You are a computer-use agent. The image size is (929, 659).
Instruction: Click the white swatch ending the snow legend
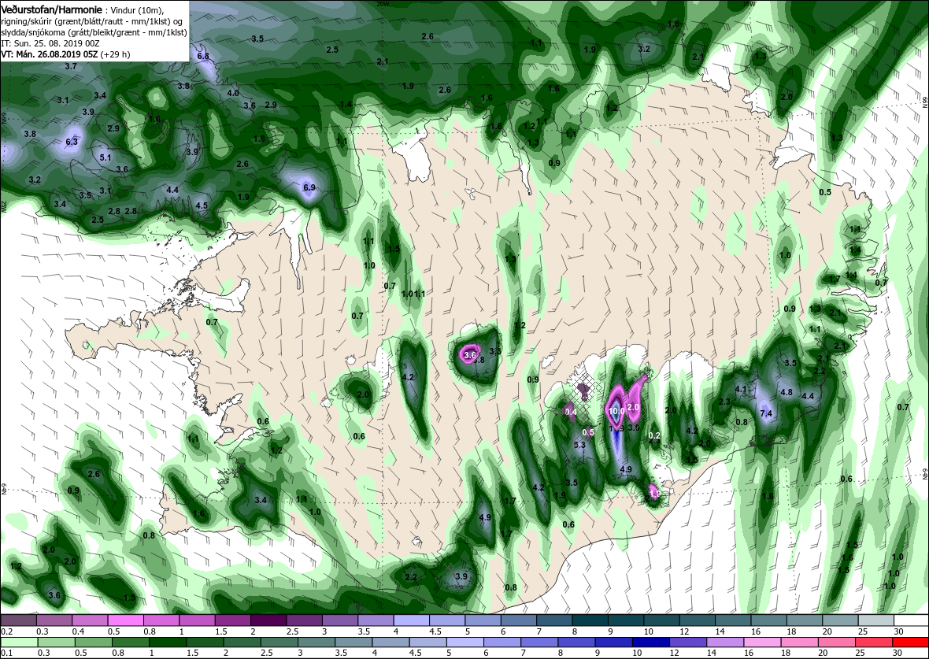910,620
